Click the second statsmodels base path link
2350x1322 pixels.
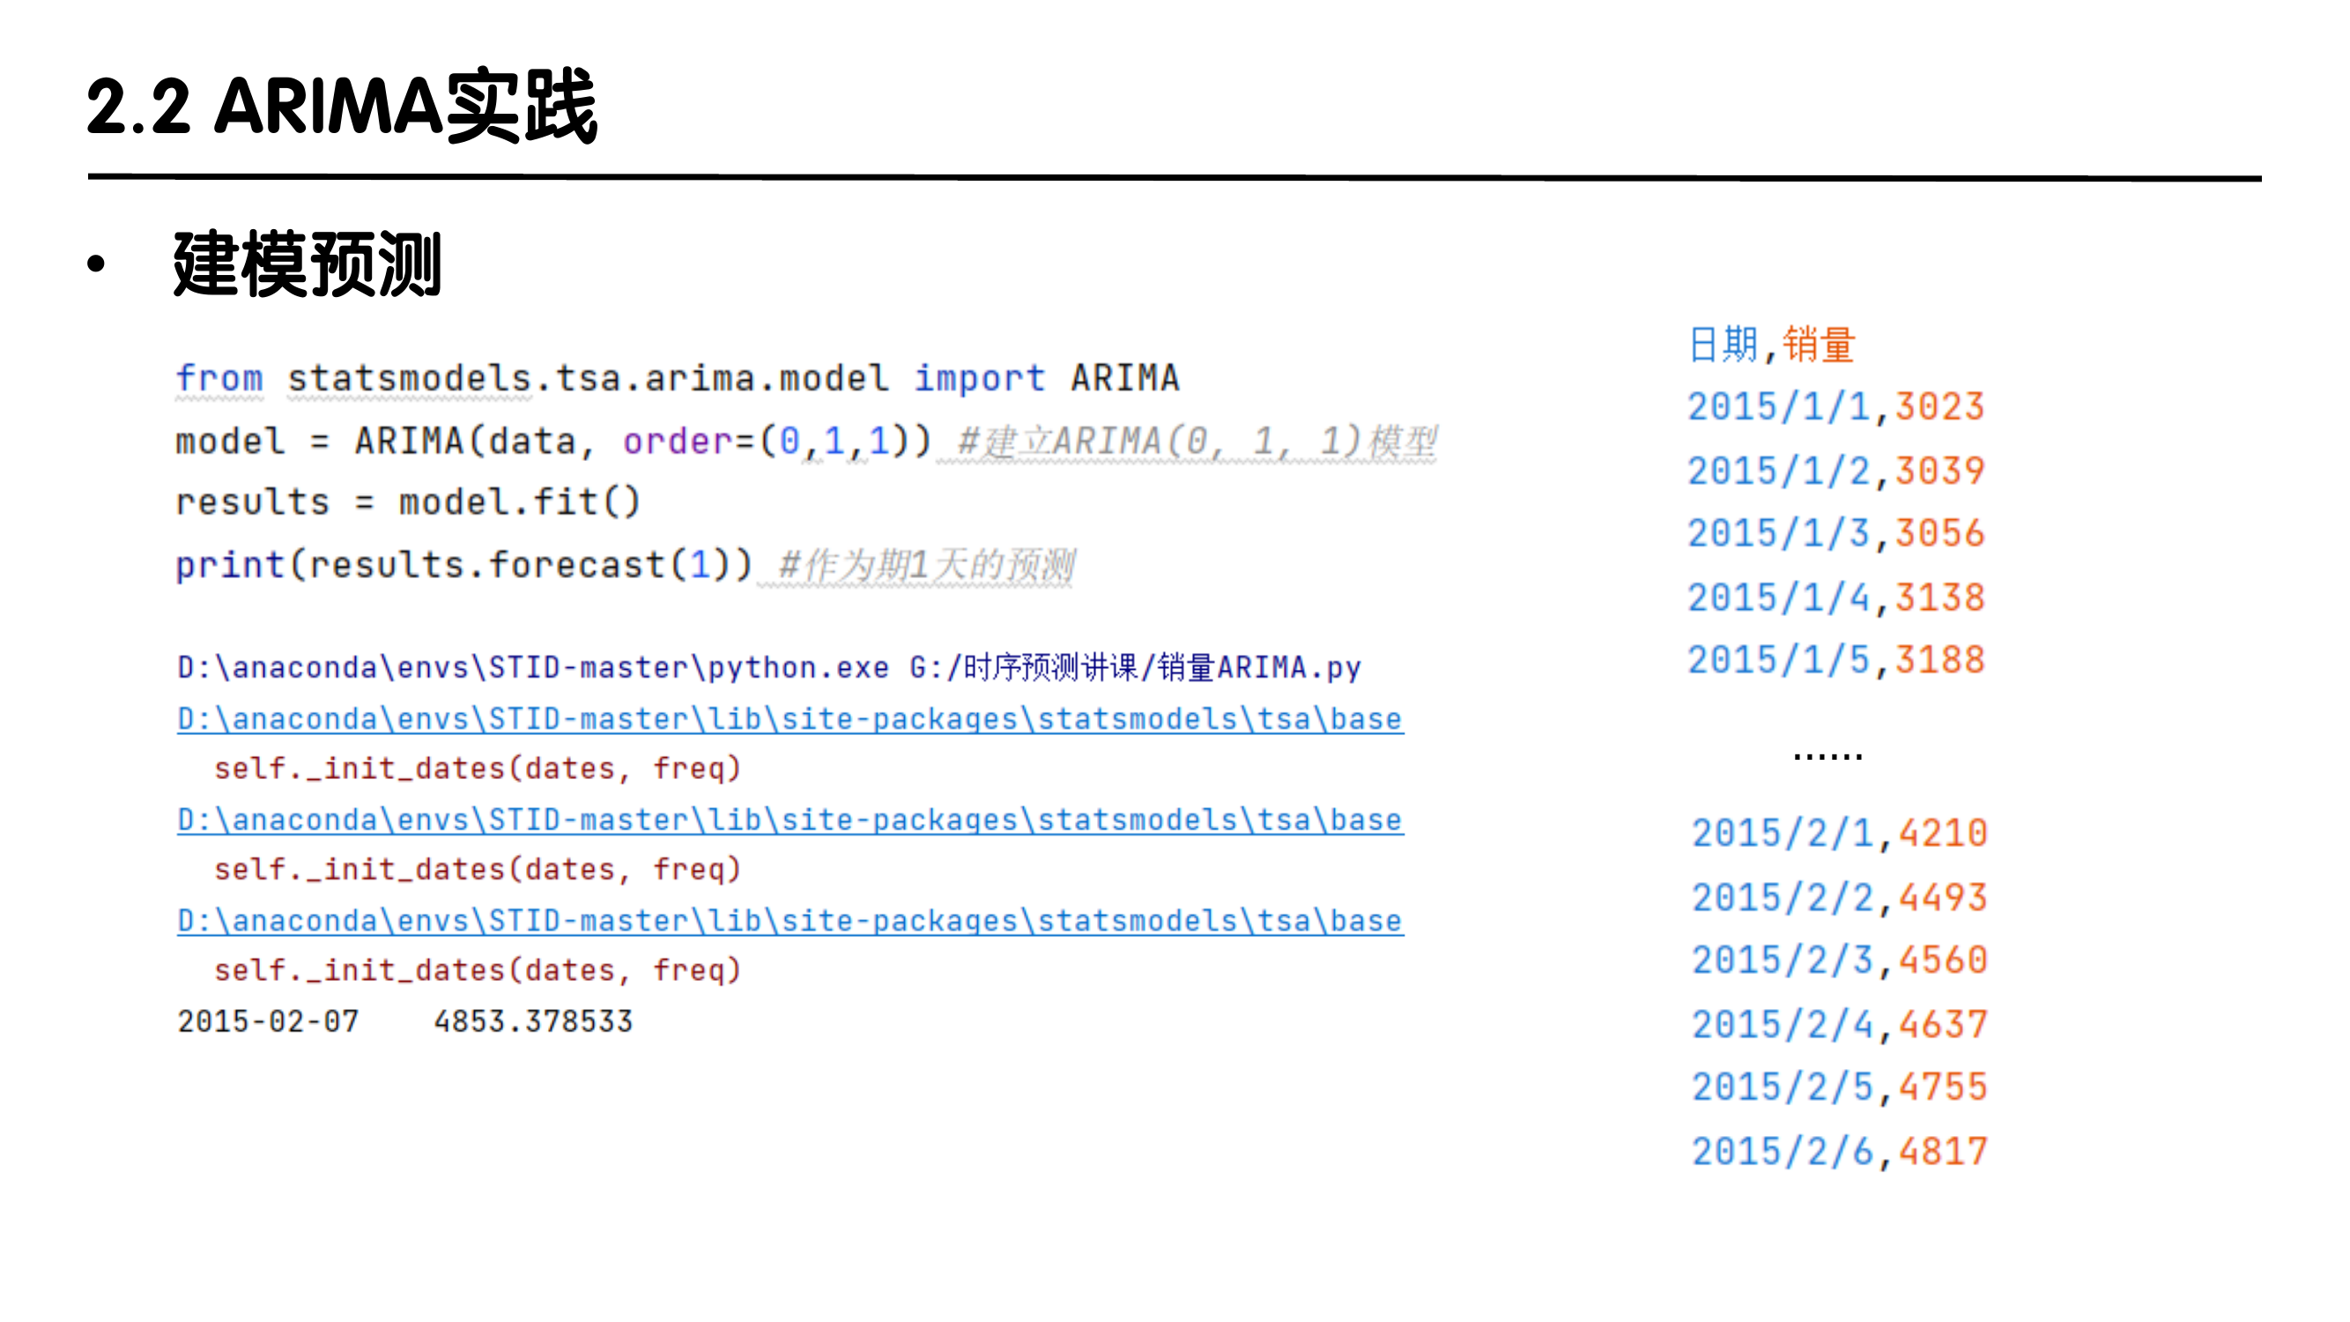click(790, 820)
